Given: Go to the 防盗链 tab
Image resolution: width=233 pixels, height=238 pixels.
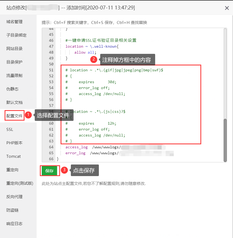Looking at the screenshot, I should 13,210.
